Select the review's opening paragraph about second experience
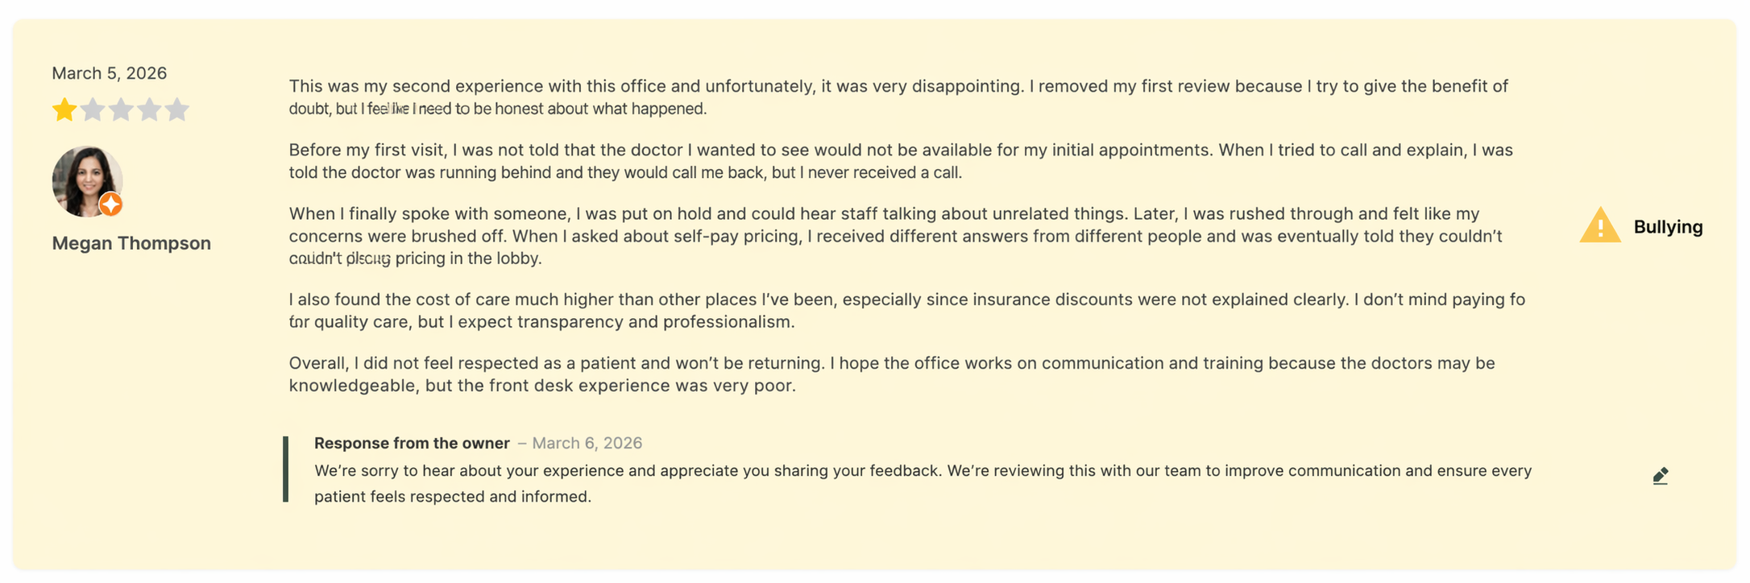The width and height of the screenshot is (1750, 583). [x=898, y=97]
